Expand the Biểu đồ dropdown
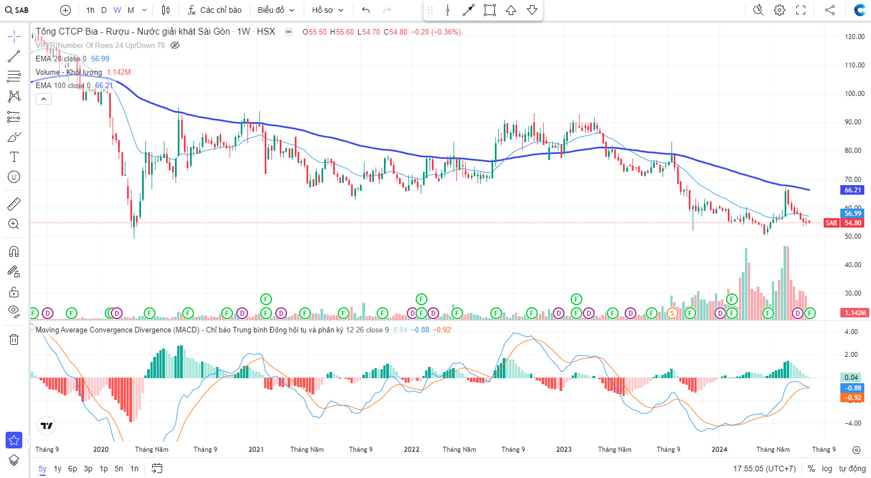Image resolution: width=871 pixels, height=478 pixels. [276, 10]
